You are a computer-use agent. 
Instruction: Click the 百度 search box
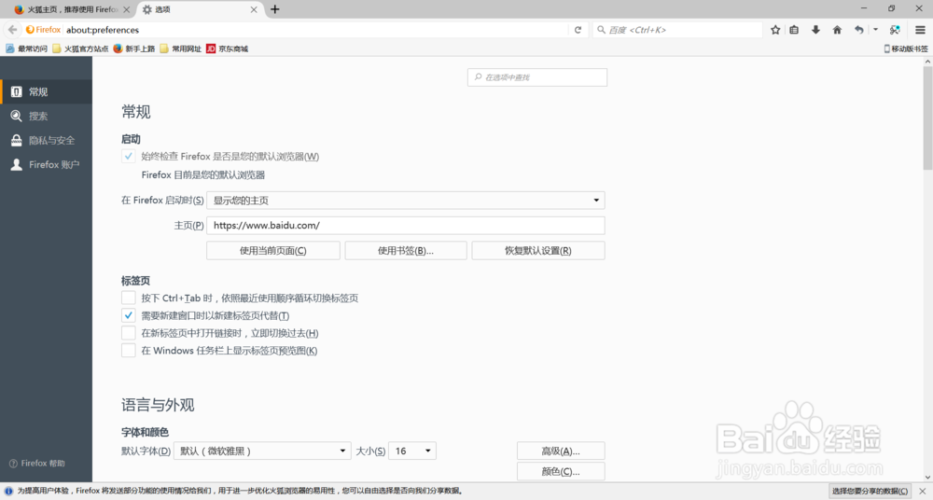point(677,30)
